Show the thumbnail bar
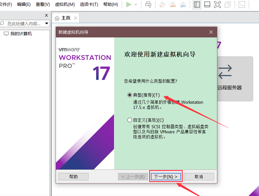This screenshot has height=196, width=259. (x=207, y=5)
